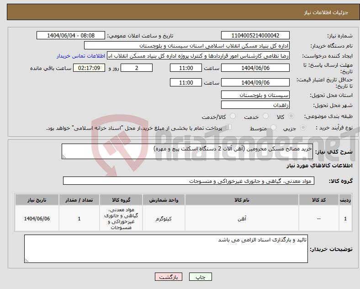Open the اطلاعات تماس خریدار link
Viewport: 360px width, 289px height.
point(81,56)
